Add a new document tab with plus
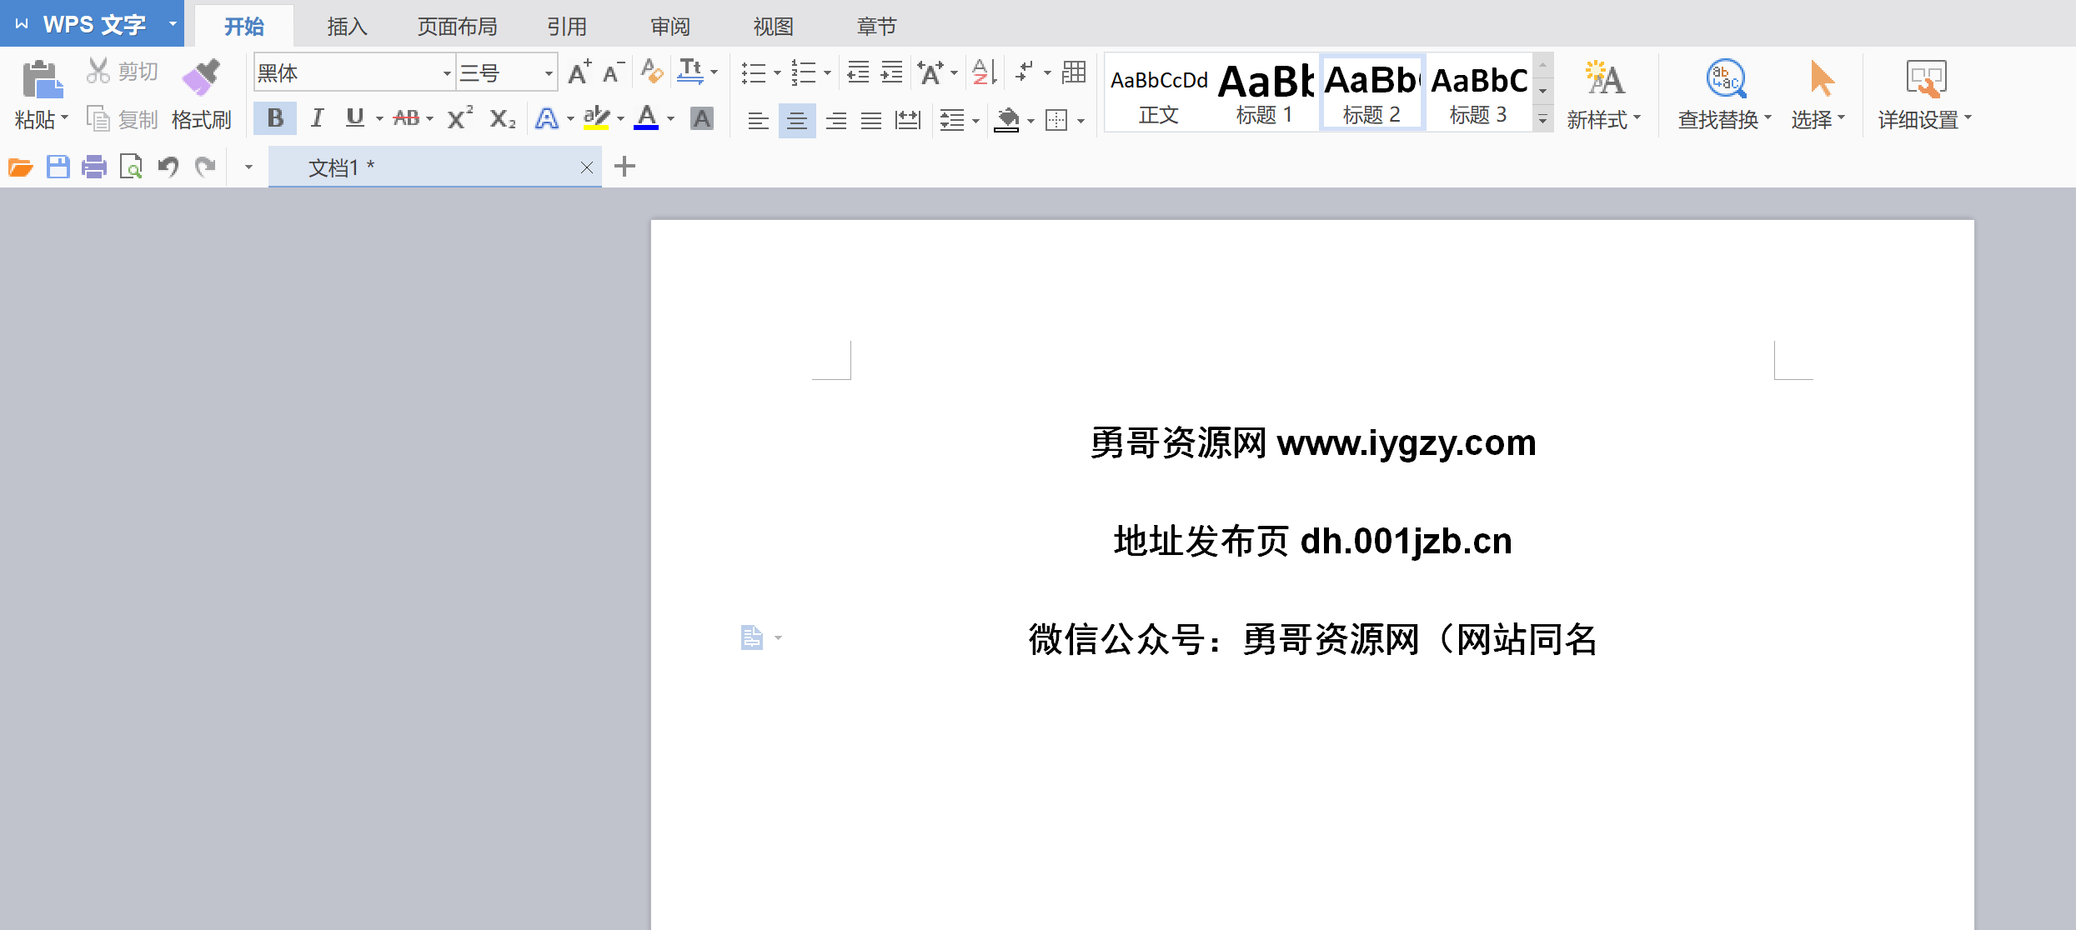 click(x=624, y=167)
